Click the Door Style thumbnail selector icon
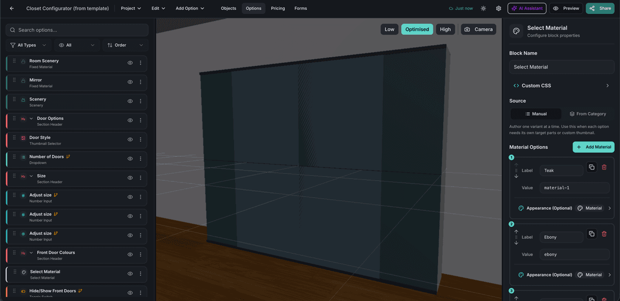620x301 pixels. tap(23, 138)
